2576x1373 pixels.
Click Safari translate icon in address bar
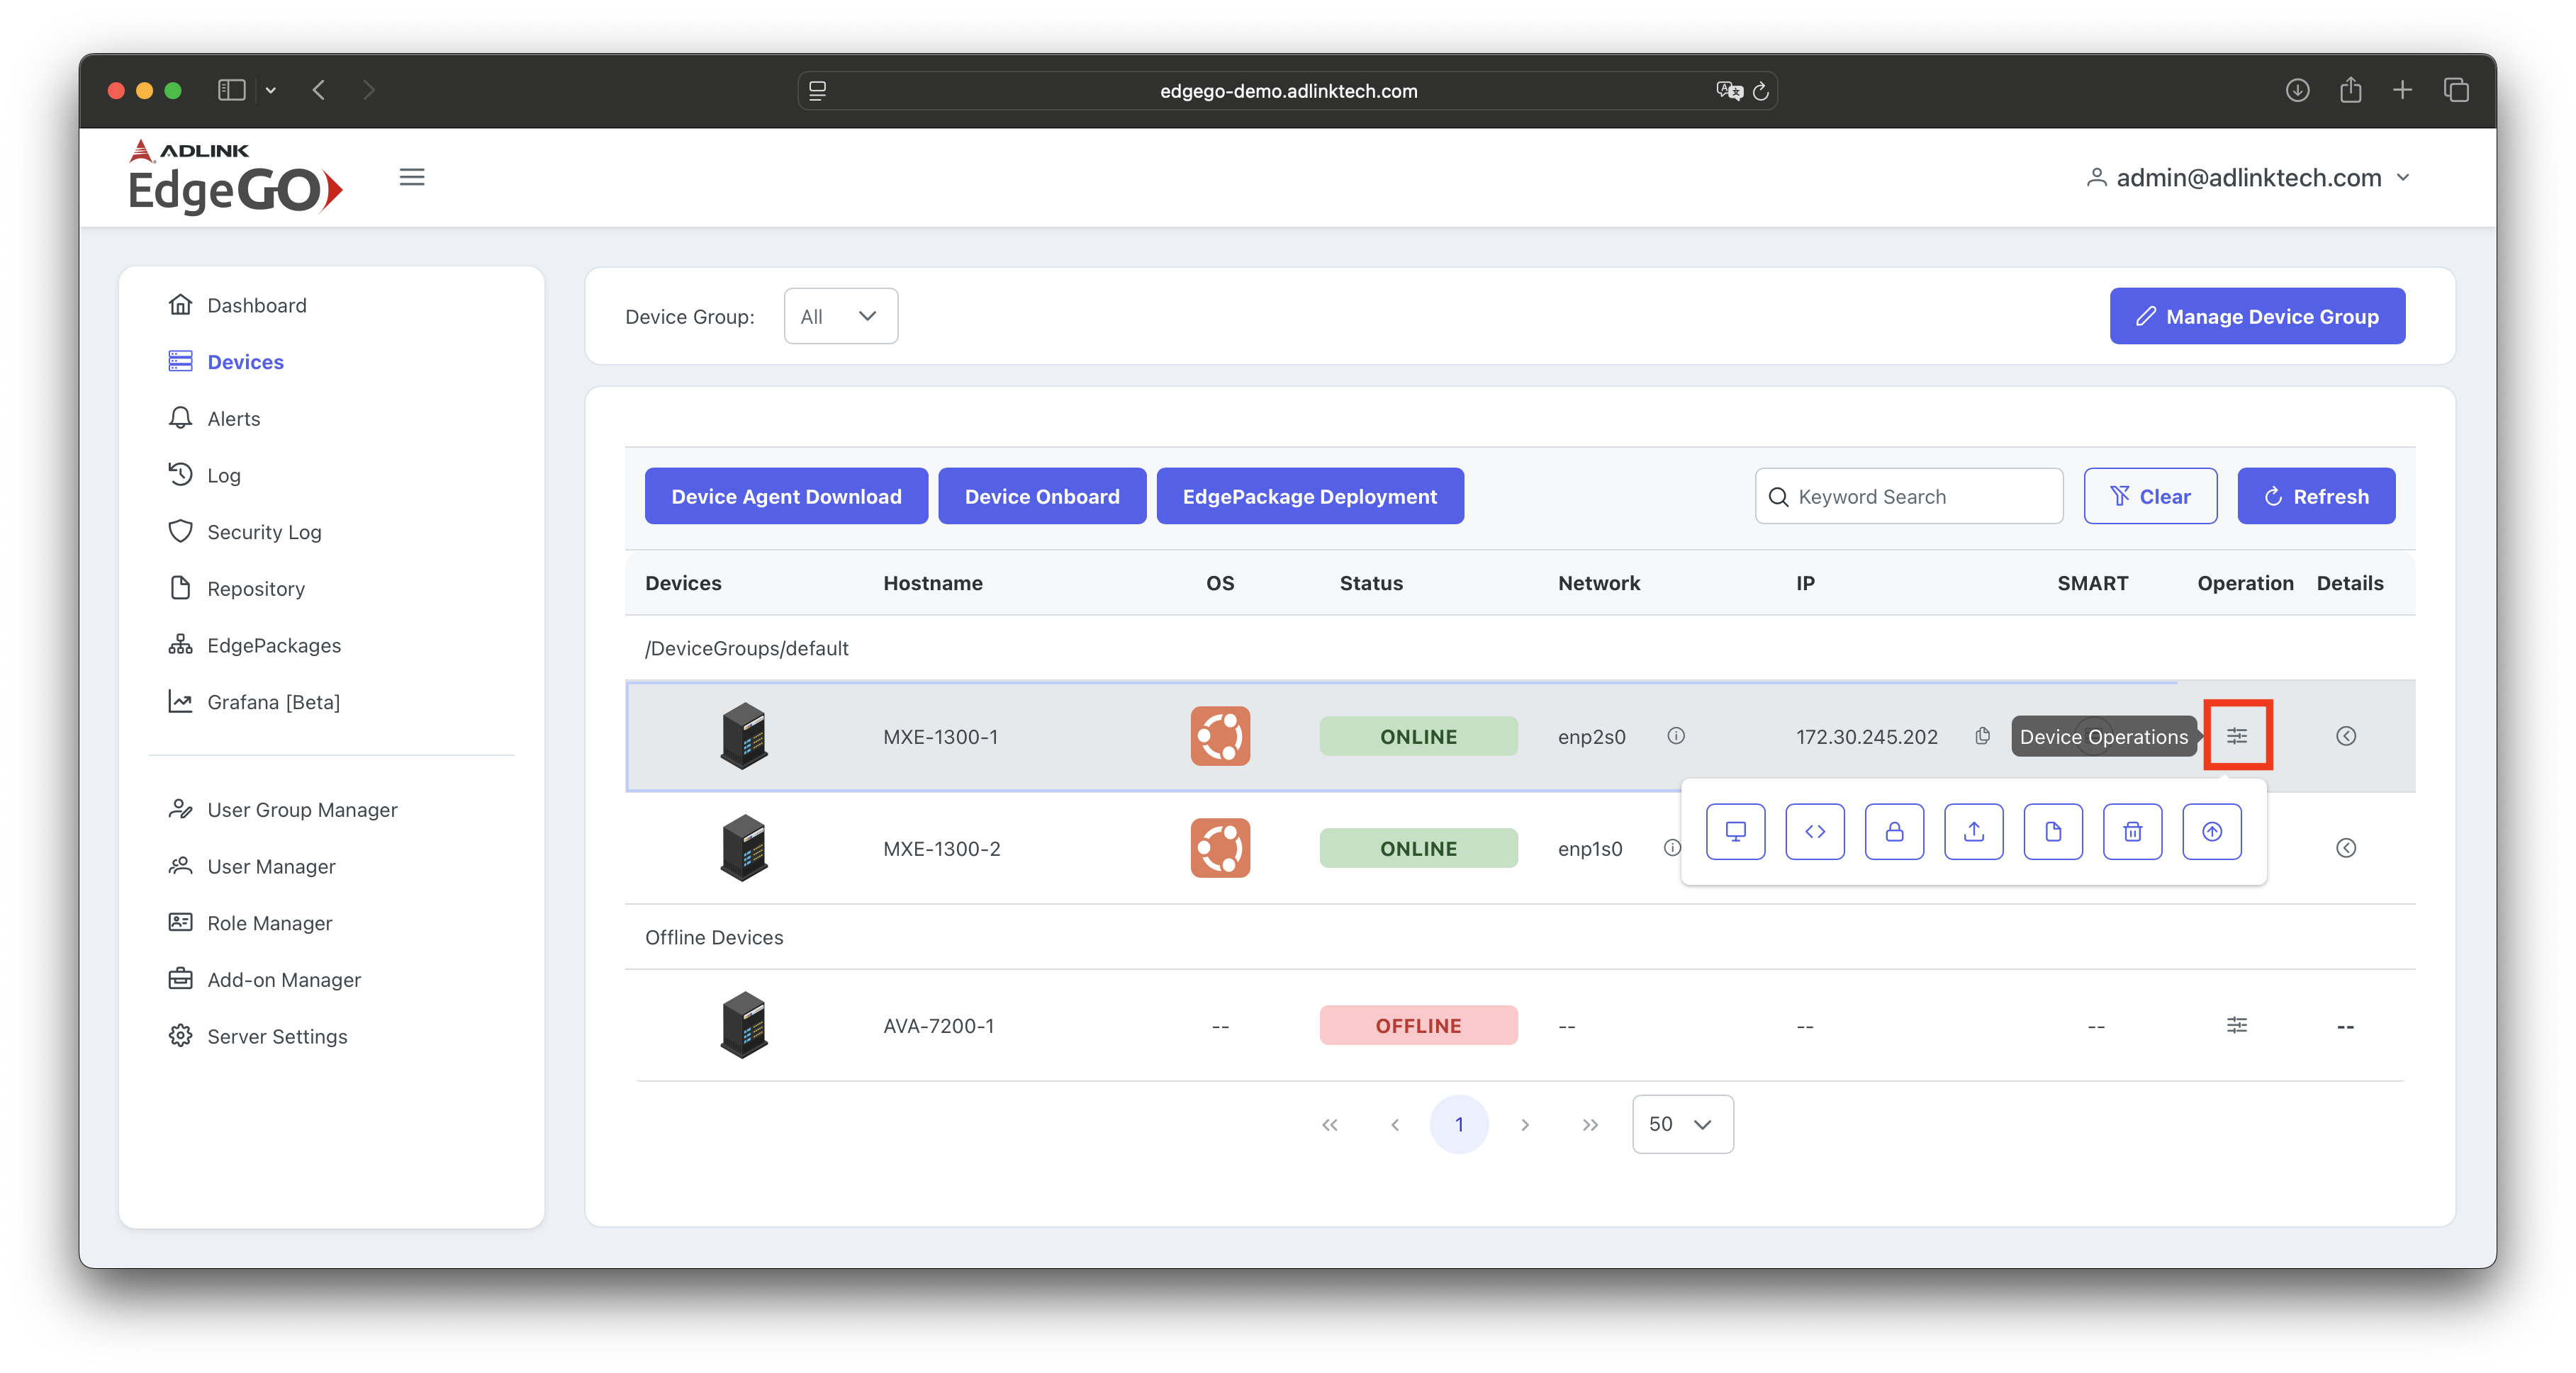pos(1729,91)
